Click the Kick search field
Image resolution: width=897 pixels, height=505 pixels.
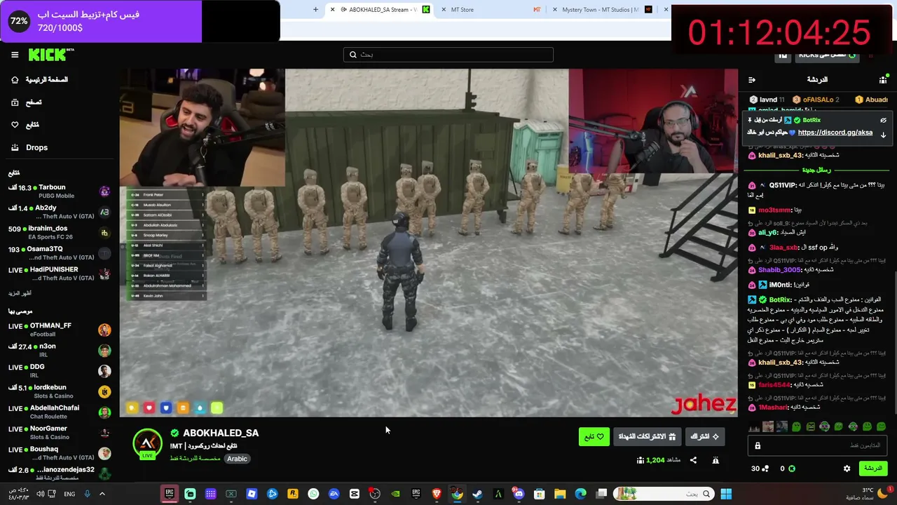[448, 55]
